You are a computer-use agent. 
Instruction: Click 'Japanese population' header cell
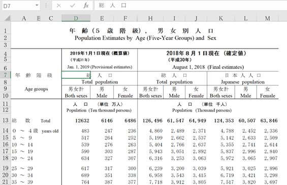[x=243, y=82]
